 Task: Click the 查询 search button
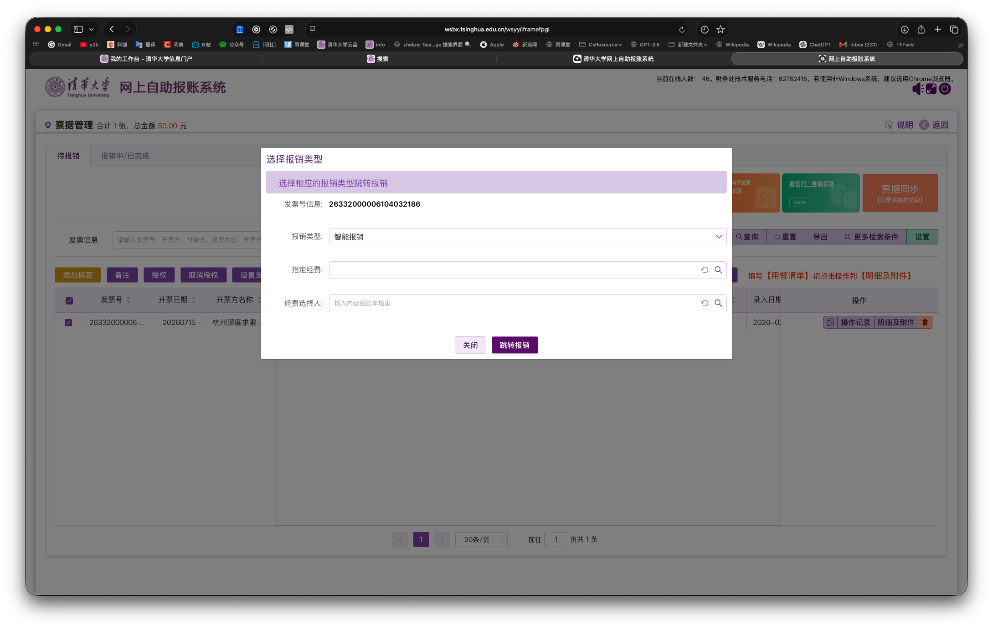click(747, 237)
